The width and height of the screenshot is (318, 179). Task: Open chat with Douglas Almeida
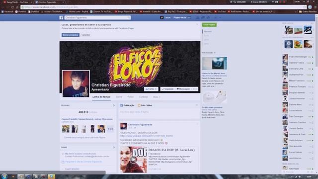coord(298,92)
